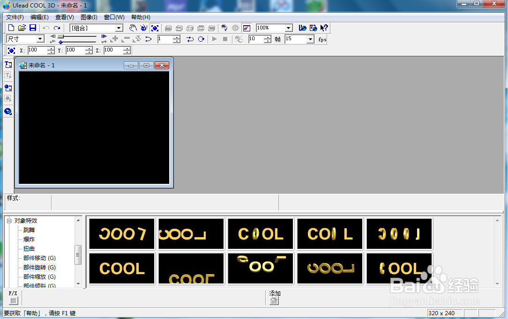The width and height of the screenshot is (508, 319).
Task: Toggle the checkmark panel toolbar button
Action: [x=247, y=28]
